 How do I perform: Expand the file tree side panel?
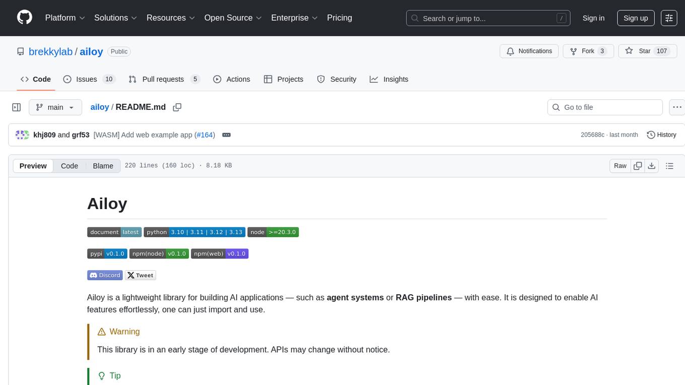17,107
